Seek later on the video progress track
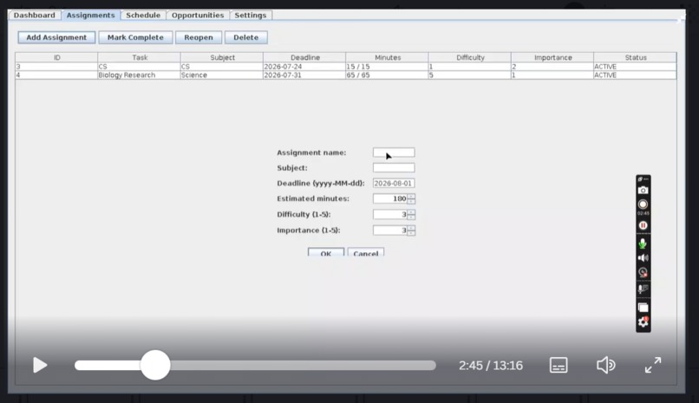The width and height of the screenshot is (699, 403). point(304,365)
